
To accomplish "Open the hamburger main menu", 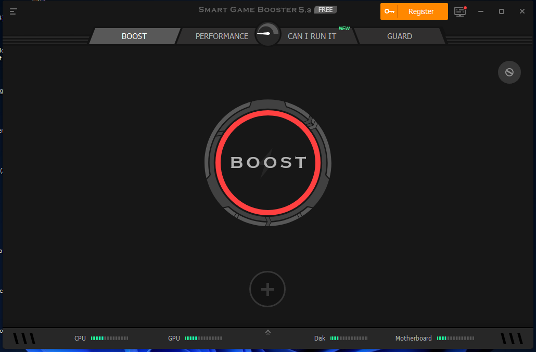I will (14, 11).
